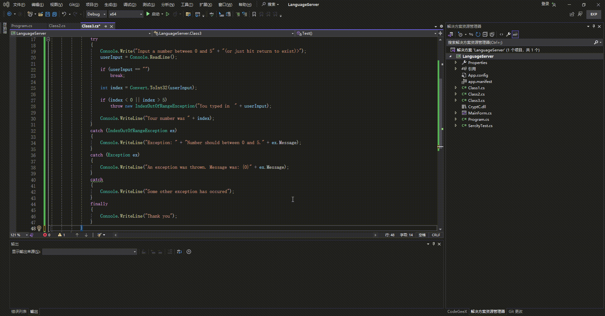Image resolution: width=605 pixels, height=316 pixels.
Task: Switch to the Program.cs tab
Action: click(22, 26)
